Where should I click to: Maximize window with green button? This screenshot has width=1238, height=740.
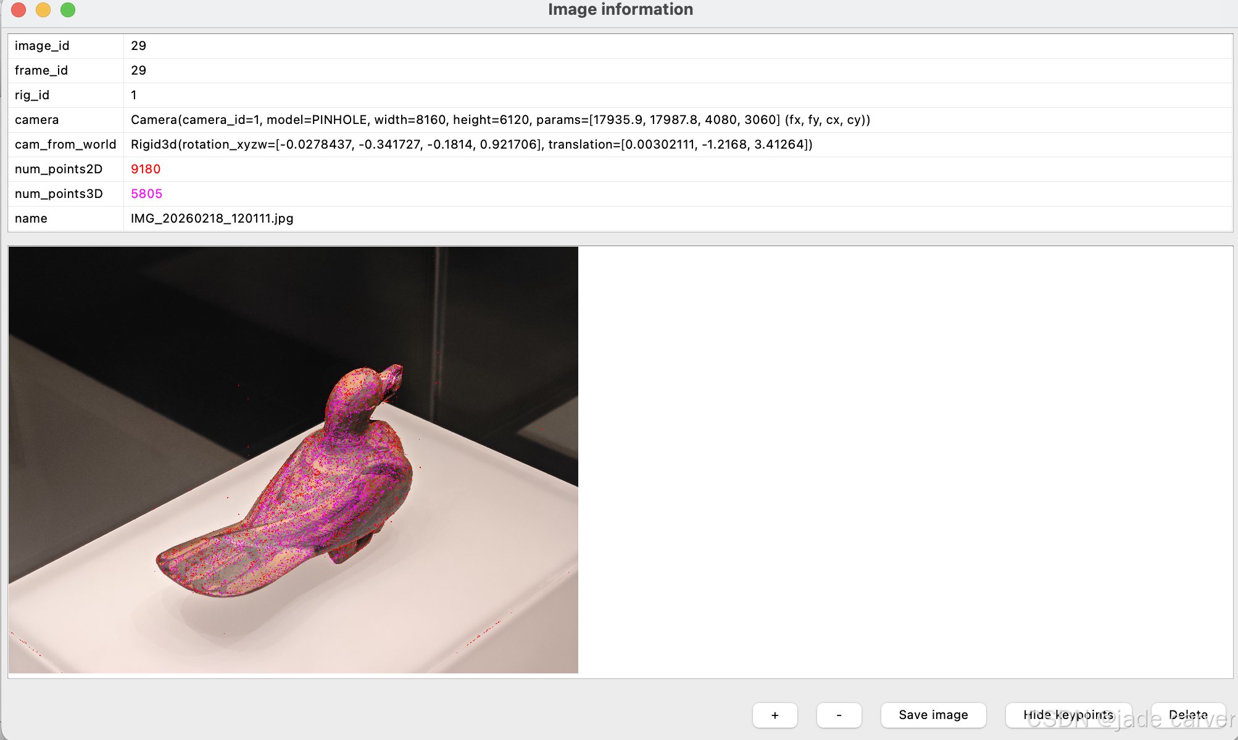[68, 10]
